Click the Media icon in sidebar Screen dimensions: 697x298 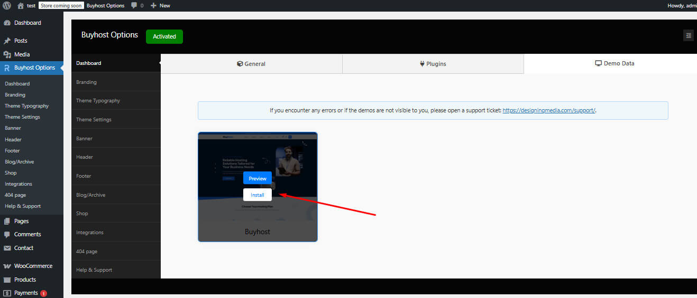coord(7,54)
